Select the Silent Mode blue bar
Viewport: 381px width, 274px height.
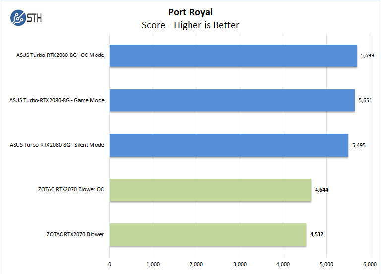[229, 145]
